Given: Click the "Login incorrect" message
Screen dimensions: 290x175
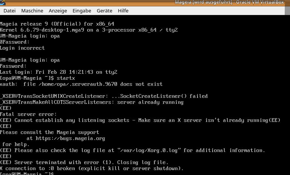Looking at the screenshot, I should point(22,48).
